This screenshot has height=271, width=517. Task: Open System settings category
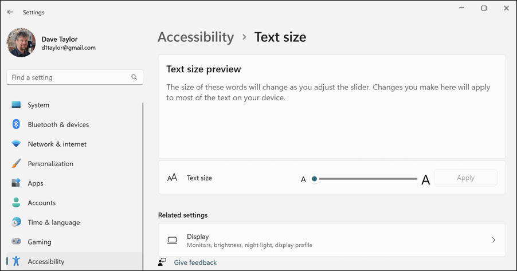tap(75, 105)
